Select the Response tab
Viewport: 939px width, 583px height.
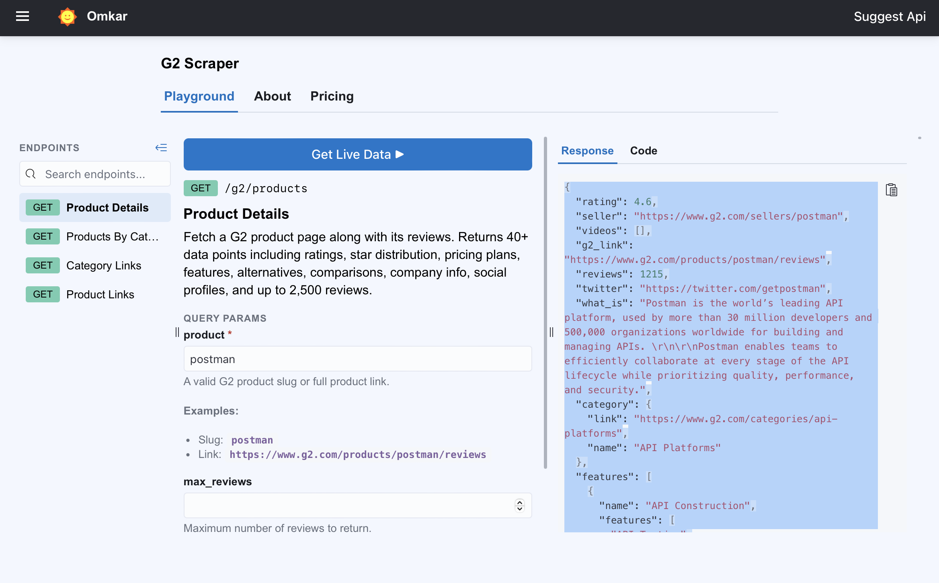point(587,151)
